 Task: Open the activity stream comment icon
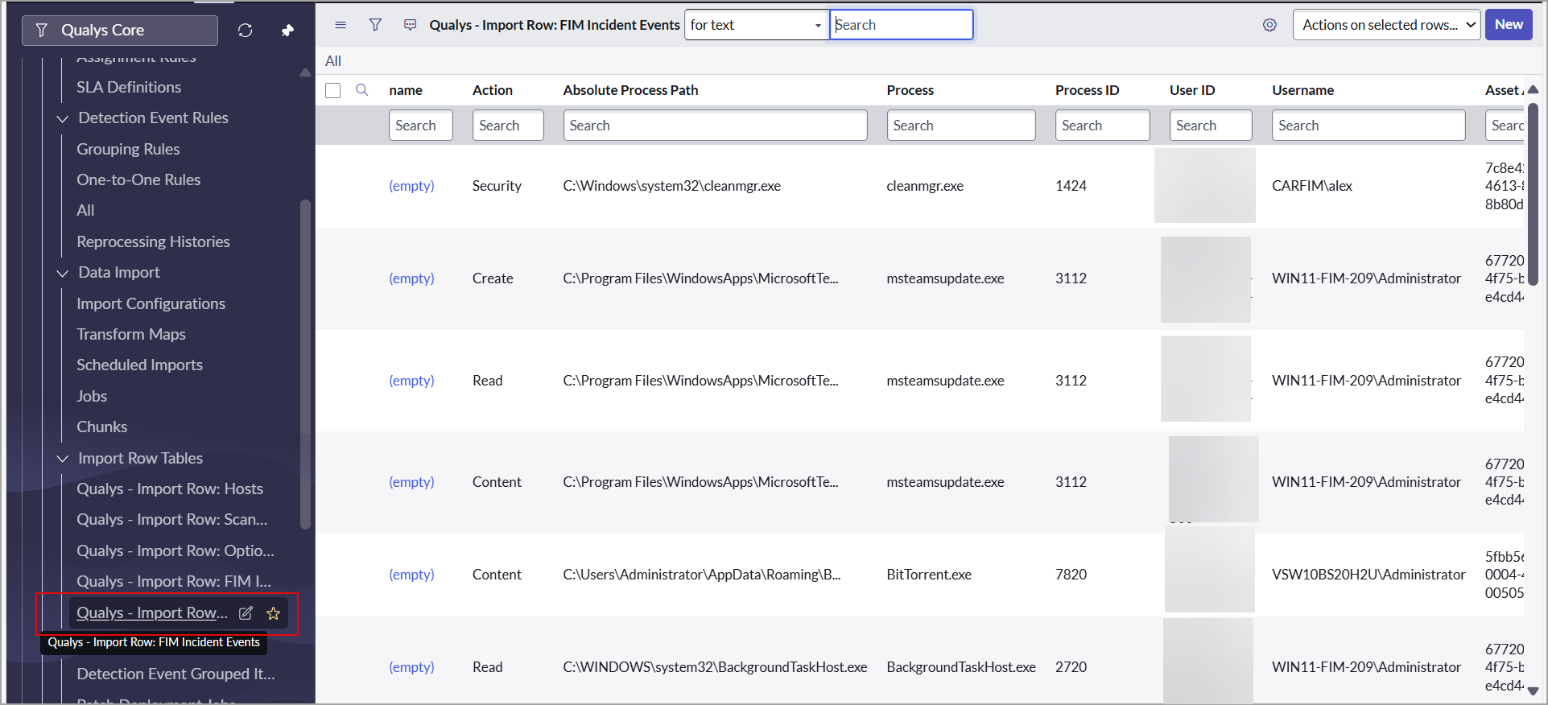click(411, 25)
